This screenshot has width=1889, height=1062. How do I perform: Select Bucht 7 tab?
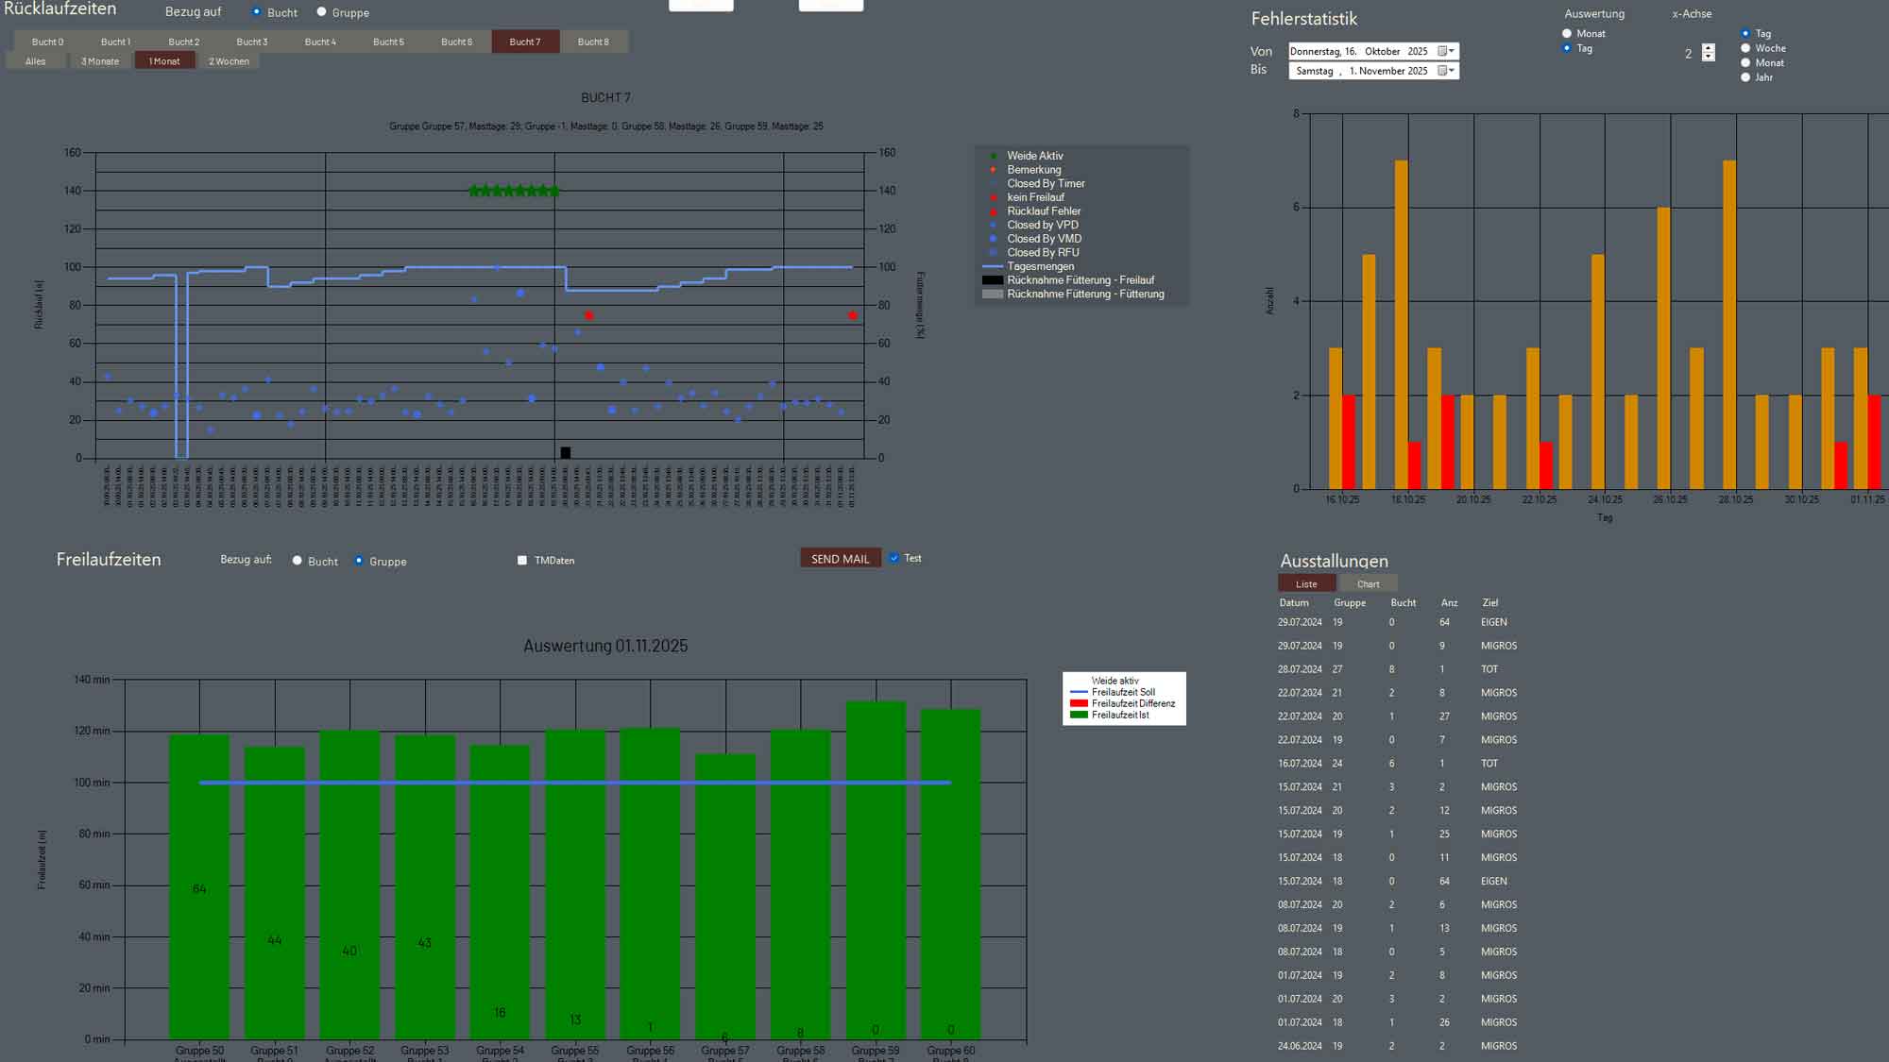[525, 42]
